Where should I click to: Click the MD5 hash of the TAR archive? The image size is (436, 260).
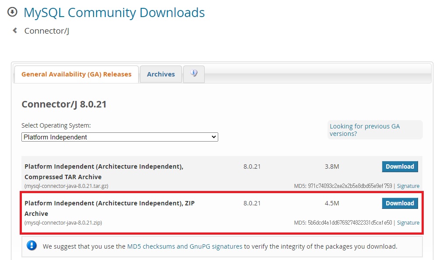pyautogui.click(x=350, y=186)
